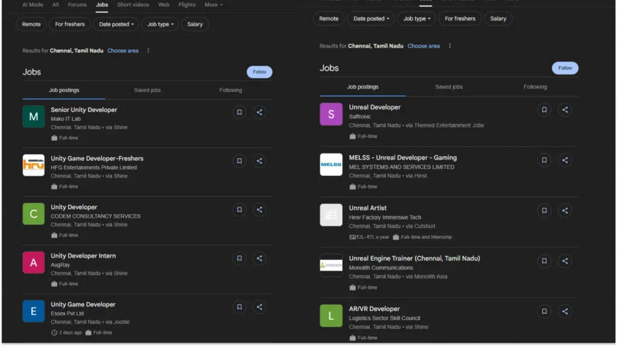Screen dimensions: 617x346
Task: Open the Web search tab
Action: pos(164,5)
